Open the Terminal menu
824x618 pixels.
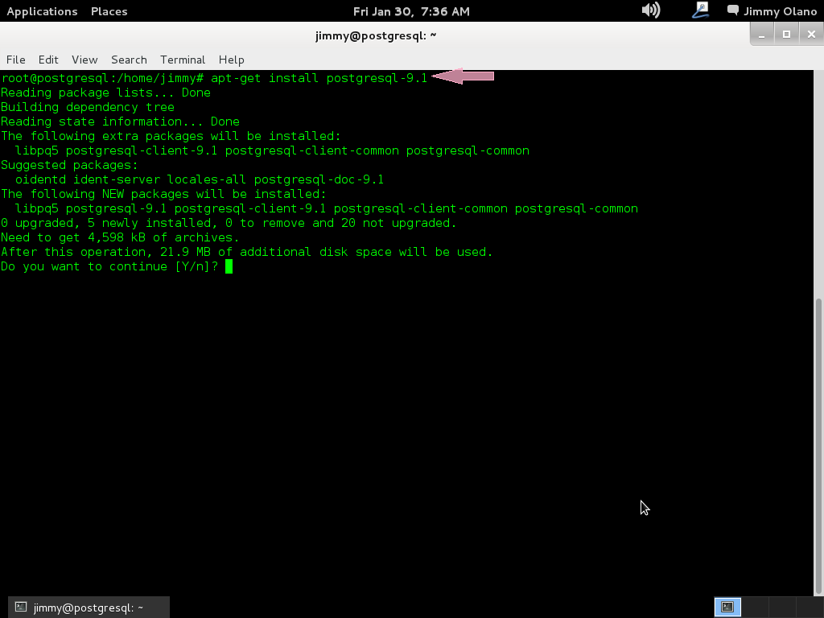[x=183, y=60]
